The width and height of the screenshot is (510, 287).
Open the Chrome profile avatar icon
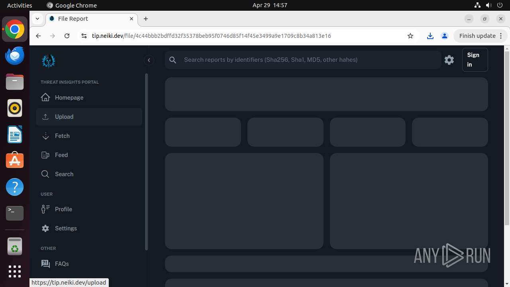click(445, 36)
